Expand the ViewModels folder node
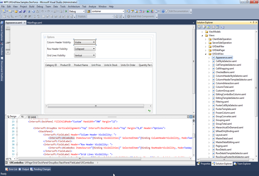Screen dimensions: 259x176 coord(202,32)
